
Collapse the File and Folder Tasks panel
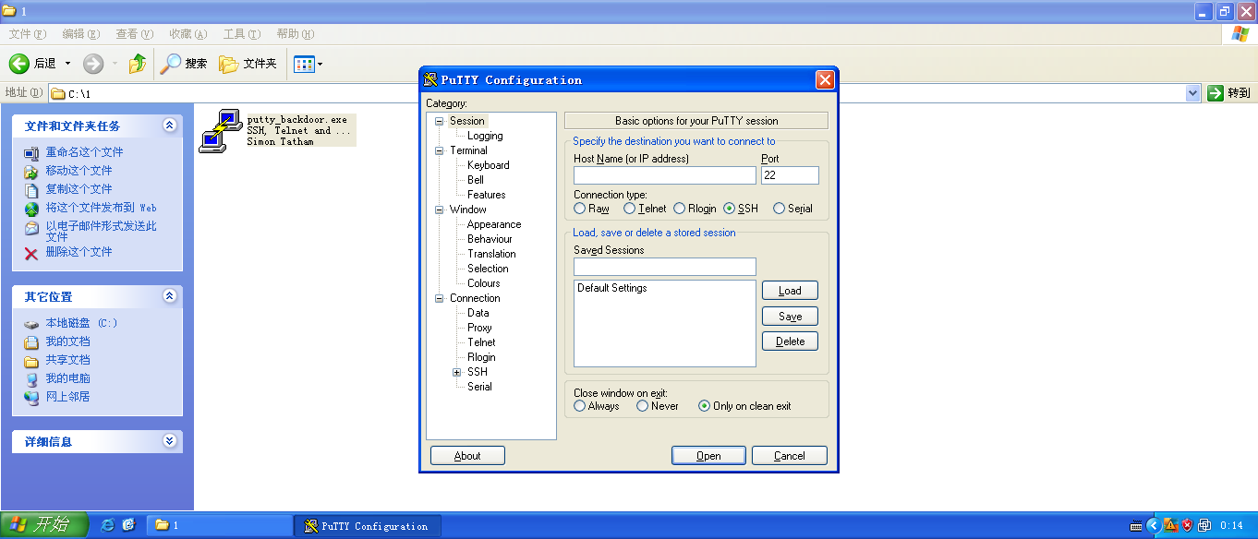(x=169, y=126)
